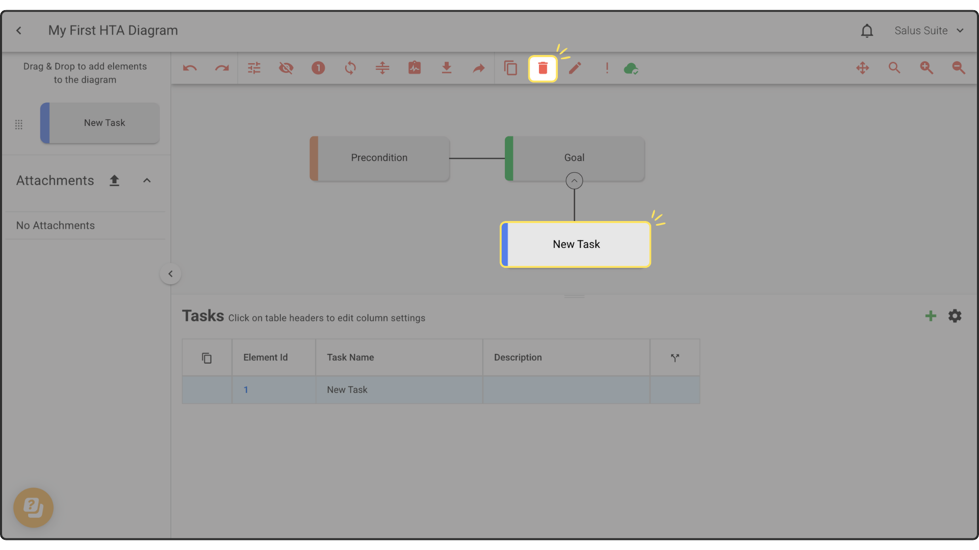Click the copy element icon in toolbar
This screenshot has width=979, height=550.
click(510, 68)
